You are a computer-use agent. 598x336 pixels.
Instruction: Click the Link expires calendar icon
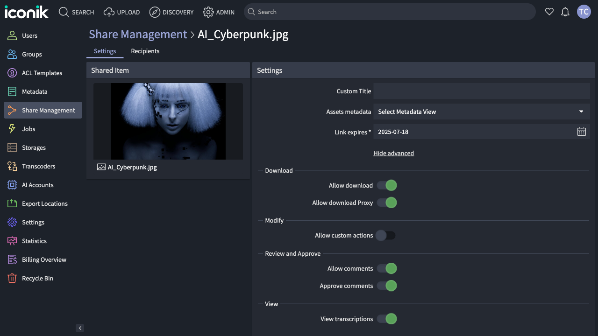click(581, 132)
